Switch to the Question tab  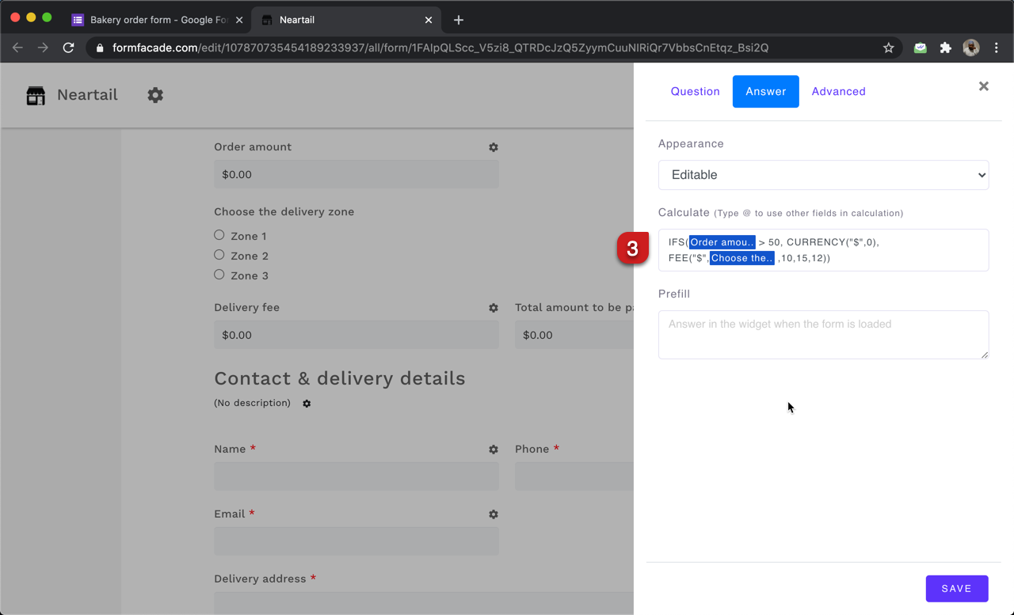click(695, 91)
